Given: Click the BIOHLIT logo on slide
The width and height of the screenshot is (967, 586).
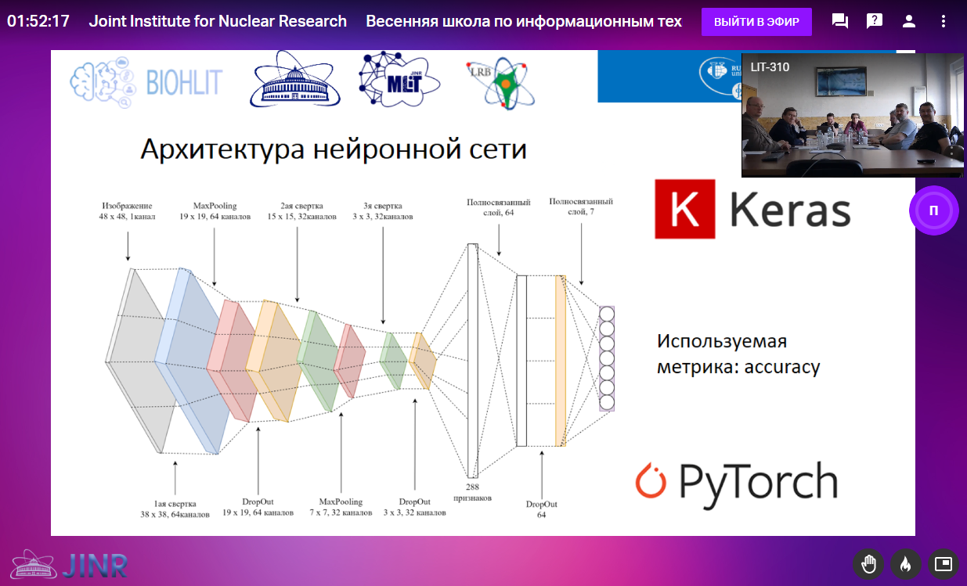Looking at the screenshot, I should pyautogui.click(x=146, y=81).
